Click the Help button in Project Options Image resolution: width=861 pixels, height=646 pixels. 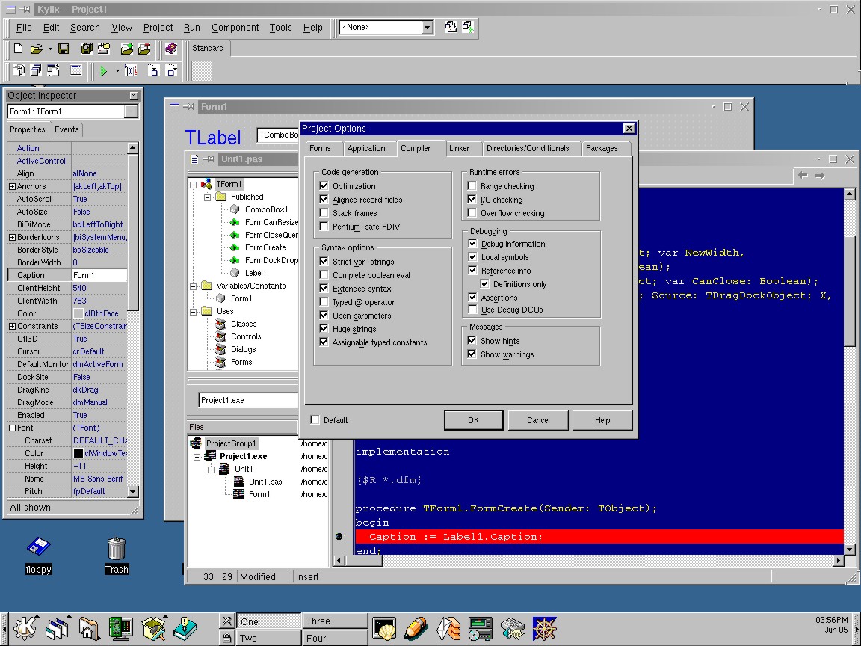click(x=602, y=420)
